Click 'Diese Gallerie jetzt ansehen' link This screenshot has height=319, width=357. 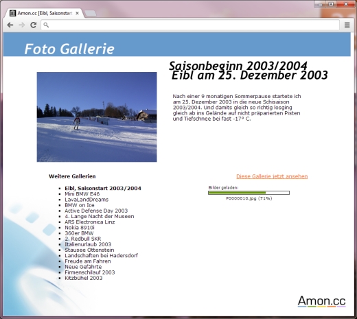click(x=272, y=176)
